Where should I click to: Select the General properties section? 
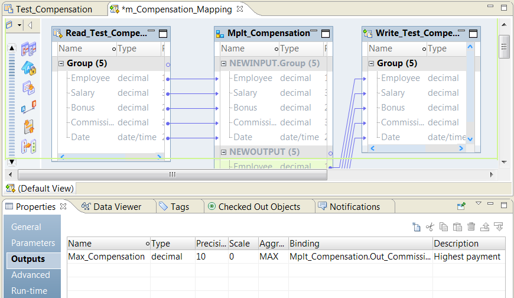27,227
